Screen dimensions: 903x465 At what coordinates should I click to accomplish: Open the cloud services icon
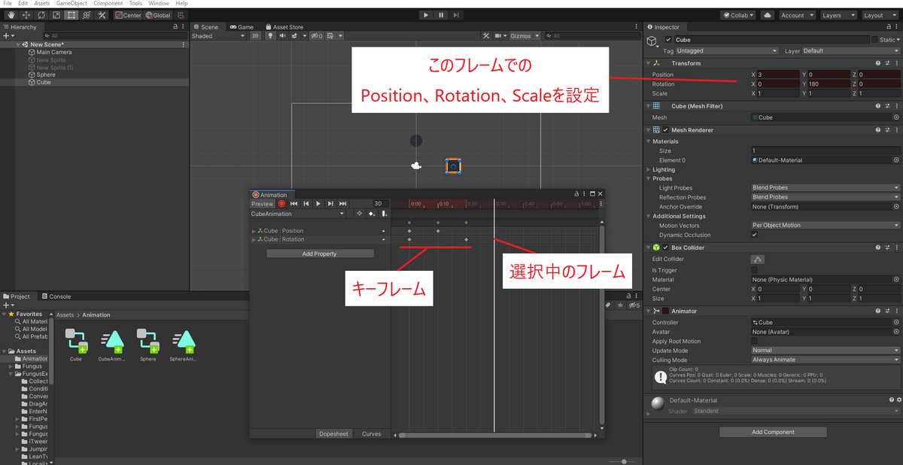(x=767, y=15)
